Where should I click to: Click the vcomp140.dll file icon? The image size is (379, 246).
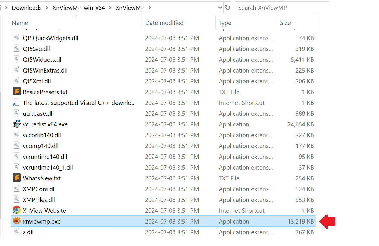[16, 146]
